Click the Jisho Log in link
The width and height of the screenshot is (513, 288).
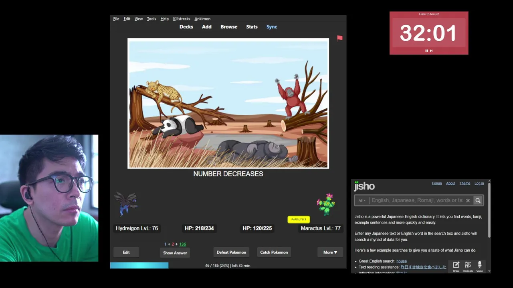479,183
